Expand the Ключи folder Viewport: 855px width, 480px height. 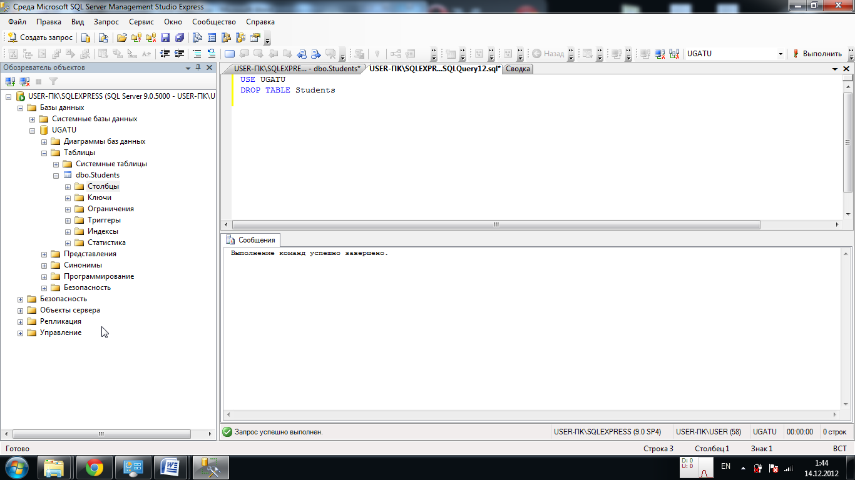[68, 197]
